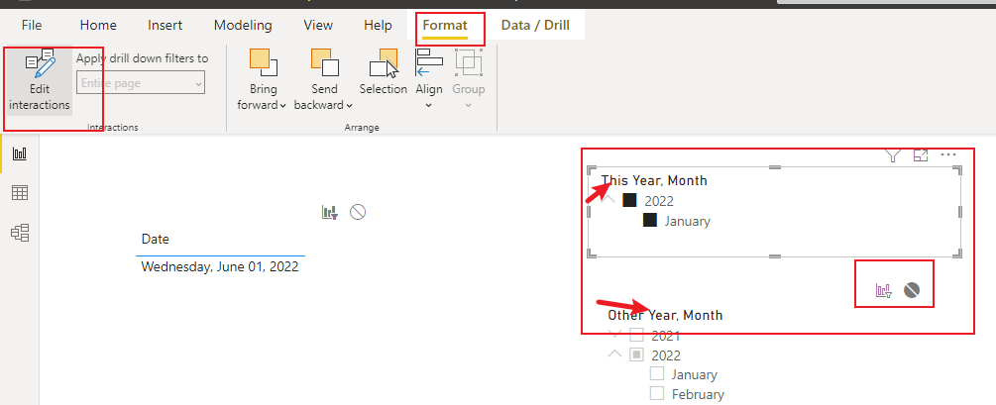Viewport: 996px width, 405px height.
Task: Open the Apply drill down filters dropdown
Action: 141,83
